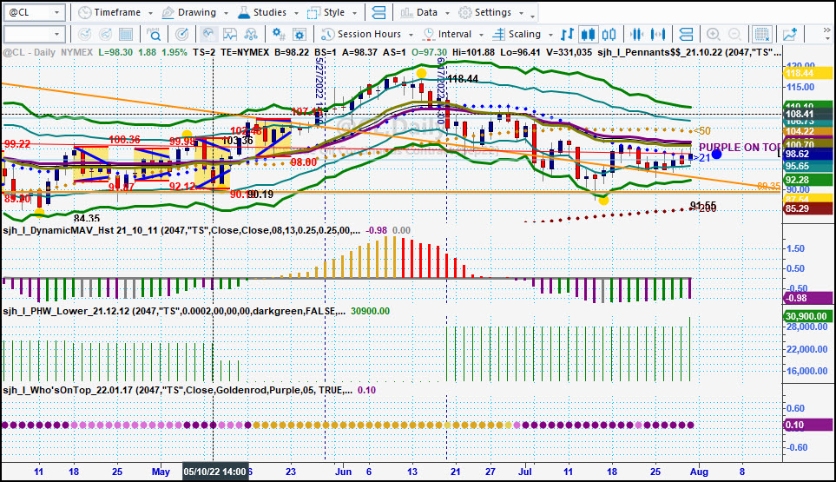Click the sjh_I_PHW_Lower study label
This screenshot has width=836, height=482.
coord(174,311)
